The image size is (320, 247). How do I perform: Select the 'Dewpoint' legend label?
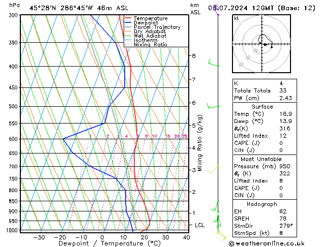[x=146, y=23]
